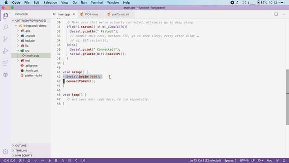Screen dimensions: 289x163
Task: Collapse the src folder
Action: pos(18,51)
